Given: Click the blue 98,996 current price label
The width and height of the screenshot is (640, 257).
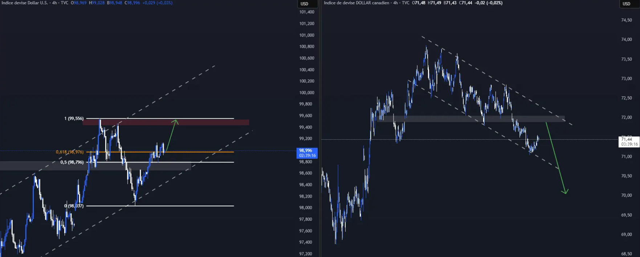Looking at the screenshot, I should pos(307,153).
